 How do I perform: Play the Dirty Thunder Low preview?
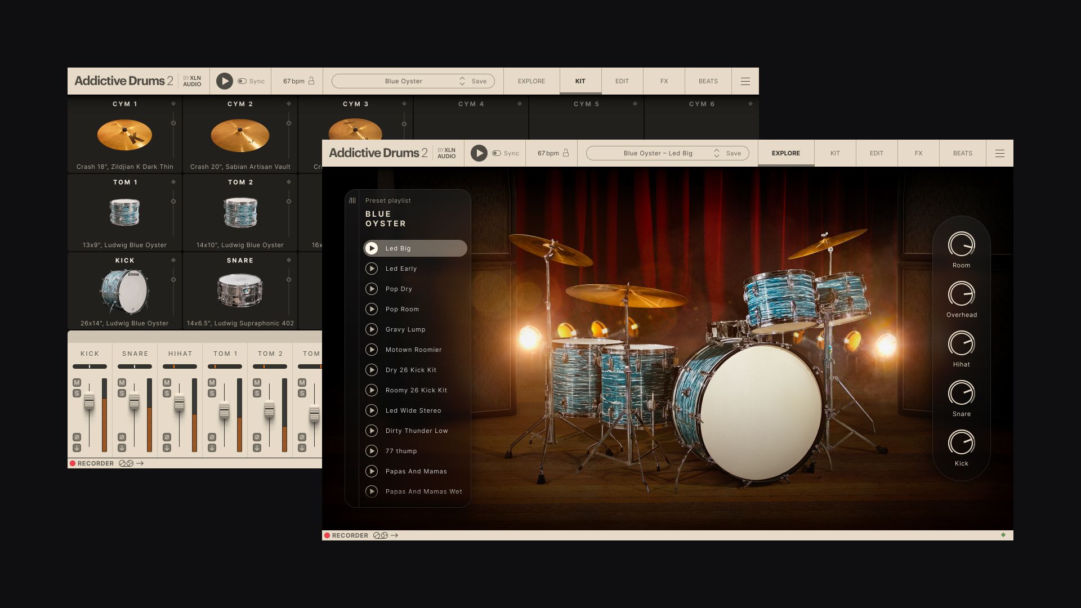[x=372, y=431]
